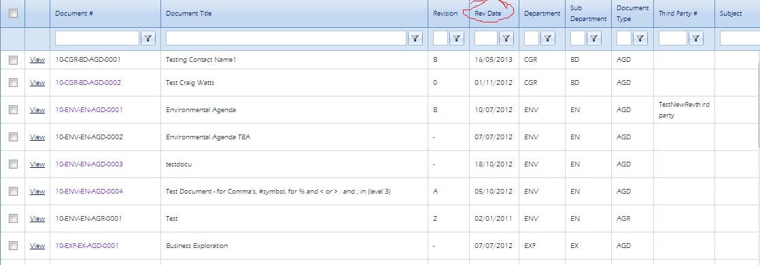This screenshot has height=265, width=760.
Task: Open filter icon for Third Party # column
Action: [x=696, y=38]
